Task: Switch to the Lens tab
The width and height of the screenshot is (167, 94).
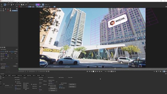Action: (x=6, y=75)
